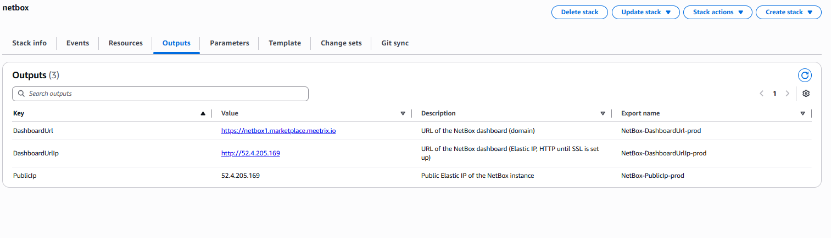Sort outputs by Export name column arrow

(803, 113)
